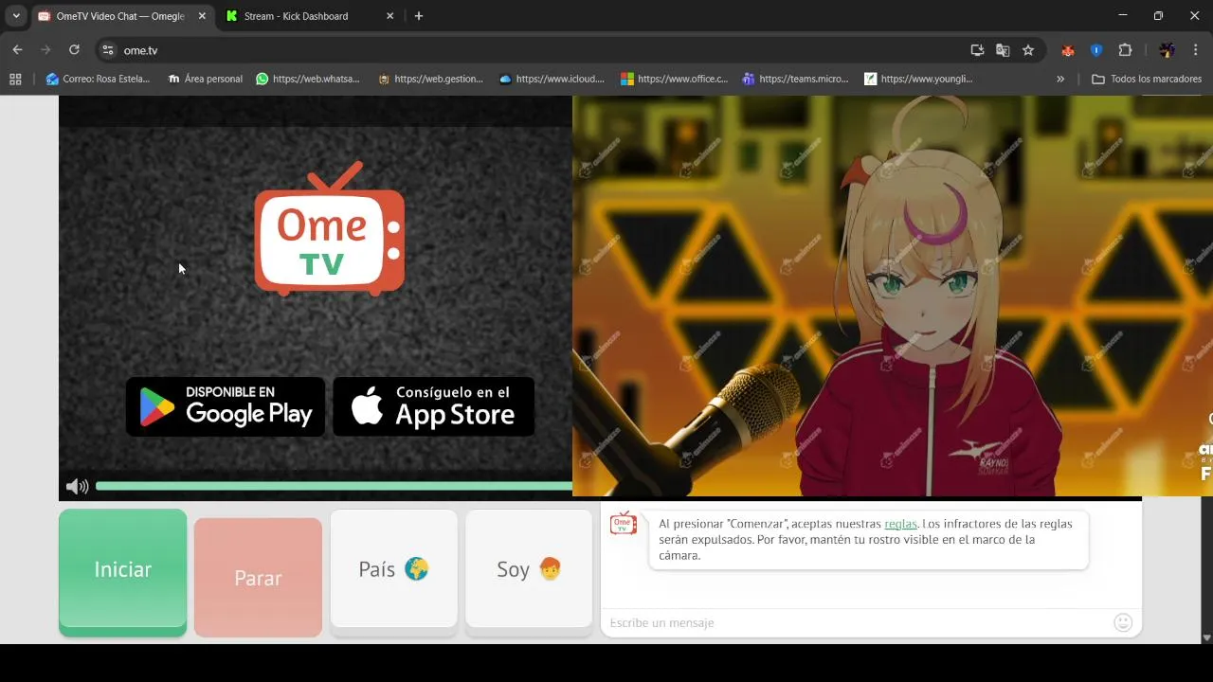Open the apps grid in bookmarks bar
The image size is (1213, 682).
(15, 79)
